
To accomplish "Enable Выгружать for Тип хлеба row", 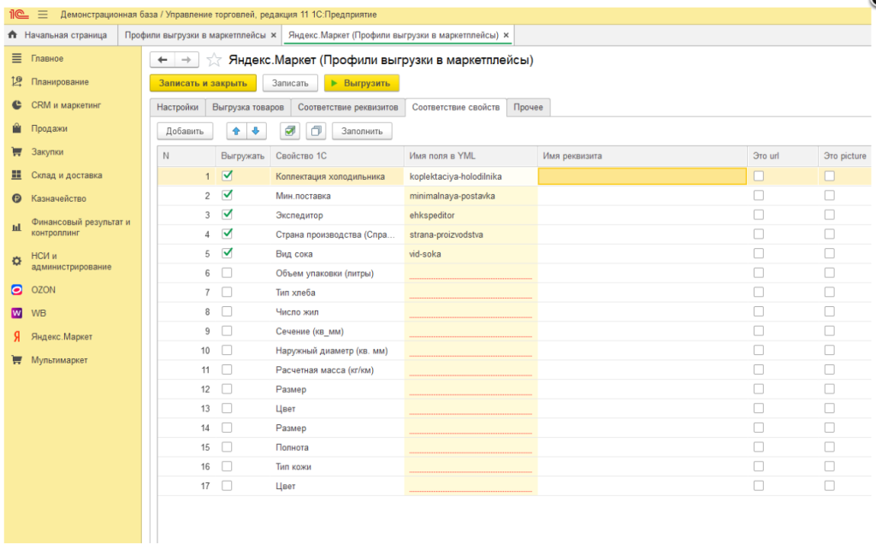I will tap(227, 293).
